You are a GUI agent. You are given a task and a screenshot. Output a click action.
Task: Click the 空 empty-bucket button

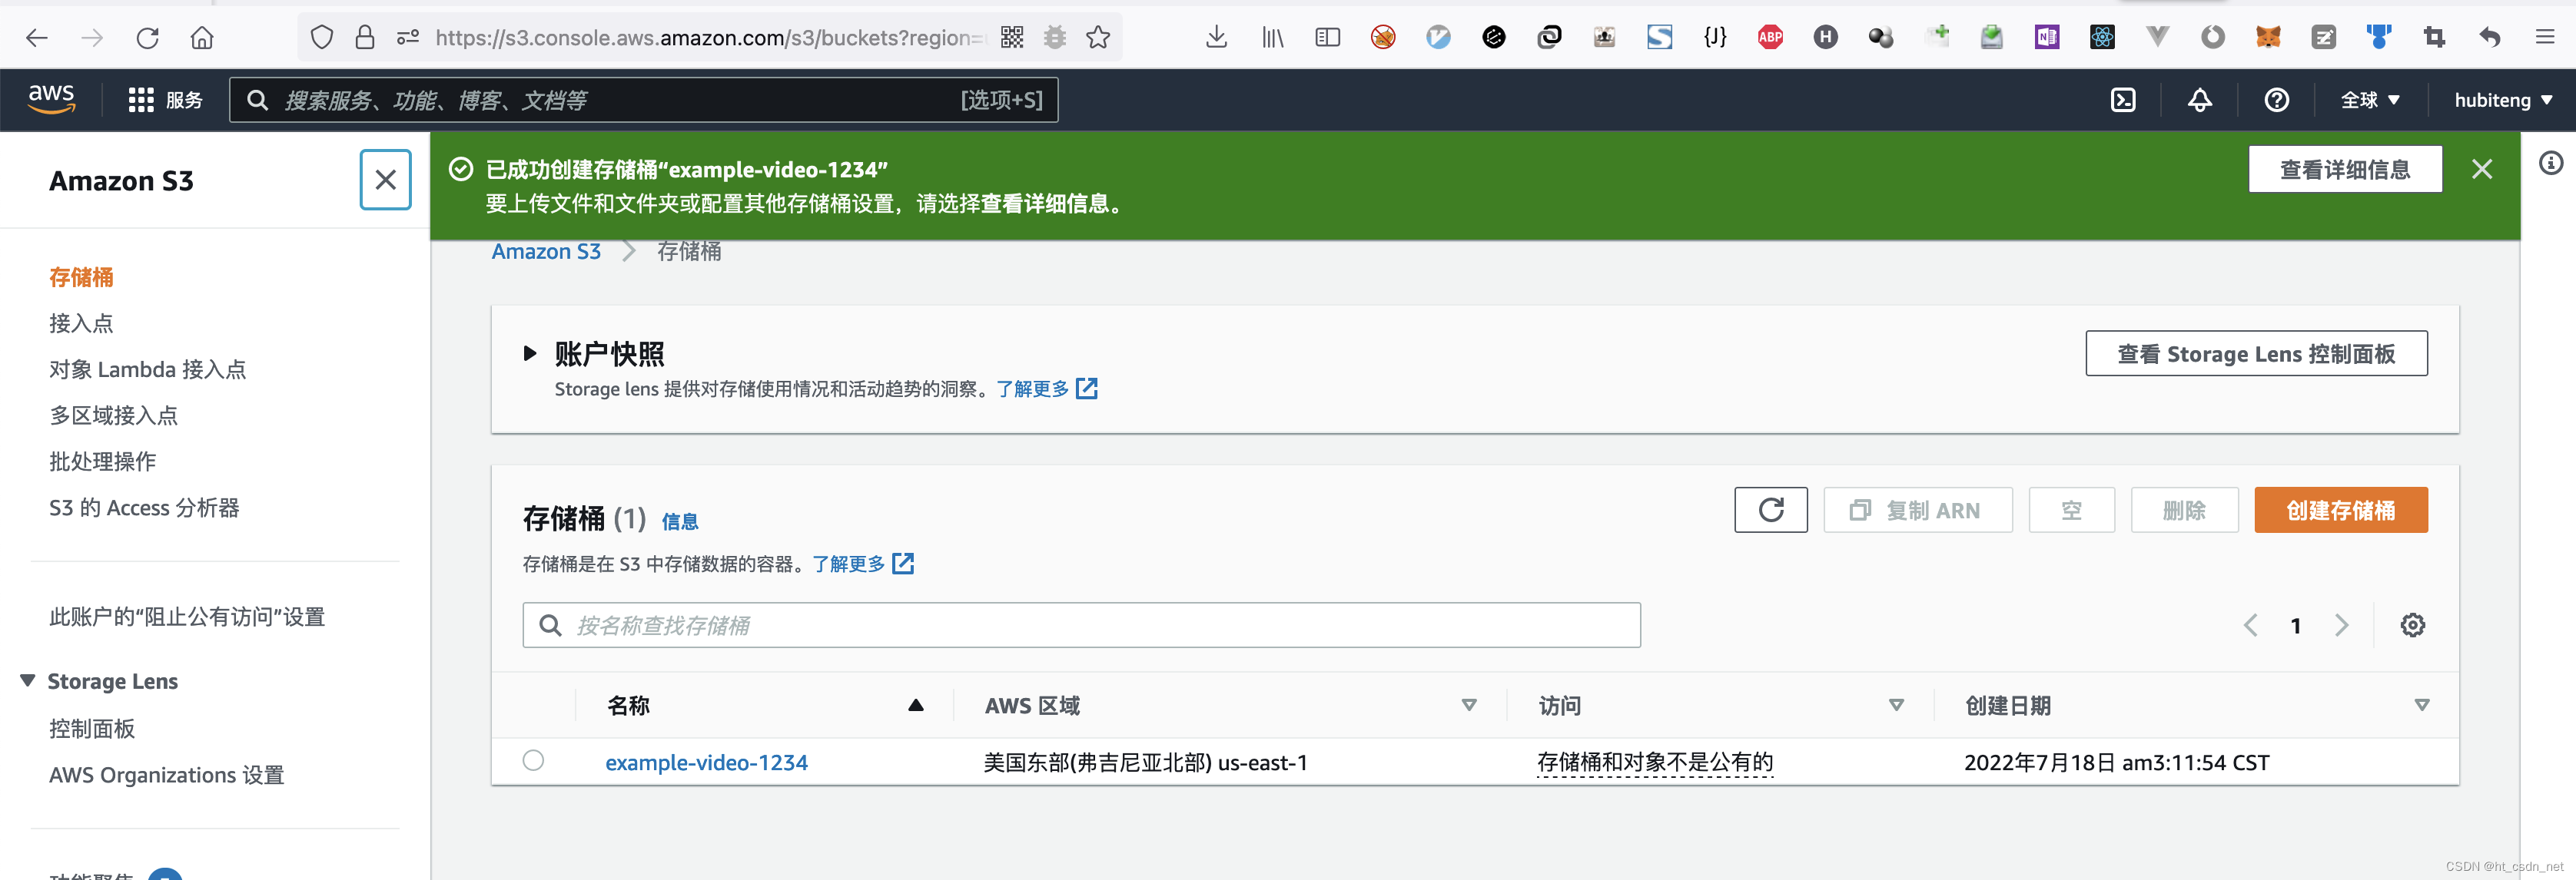pos(2072,511)
